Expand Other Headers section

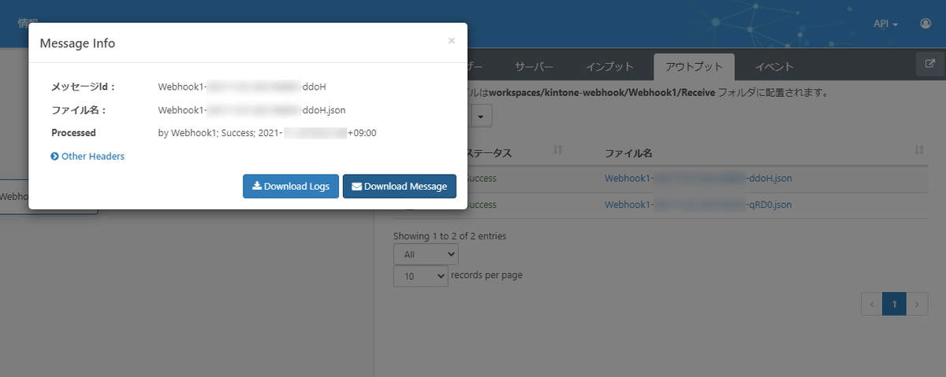tap(88, 157)
